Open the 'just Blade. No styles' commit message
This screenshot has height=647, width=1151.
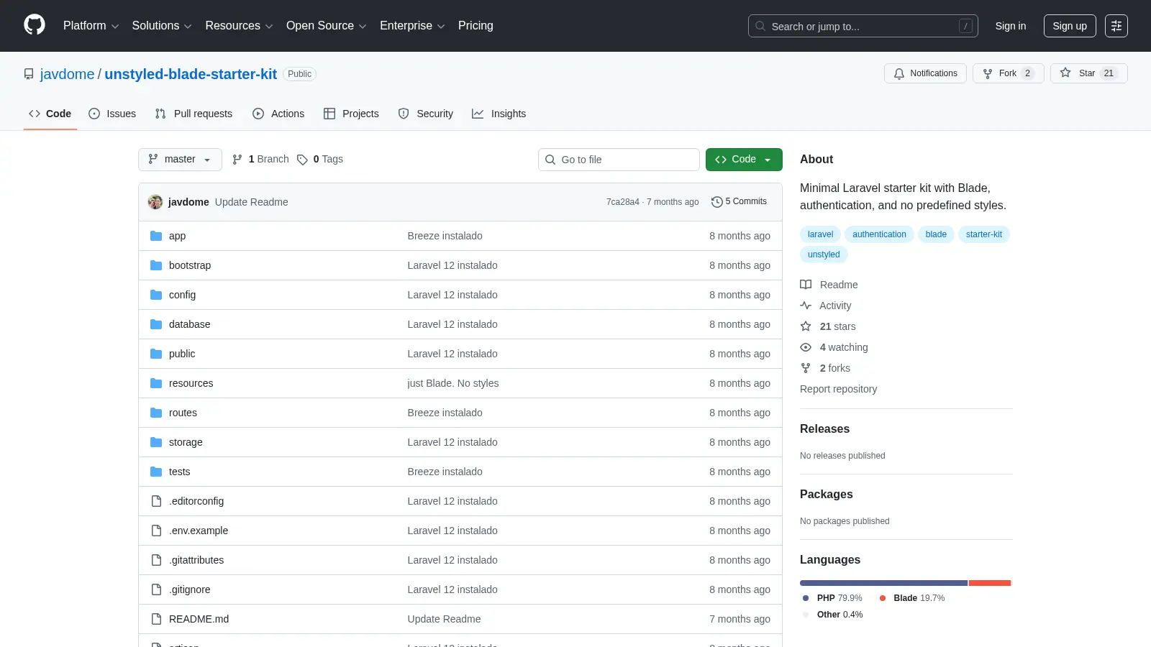tap(453, 383)
